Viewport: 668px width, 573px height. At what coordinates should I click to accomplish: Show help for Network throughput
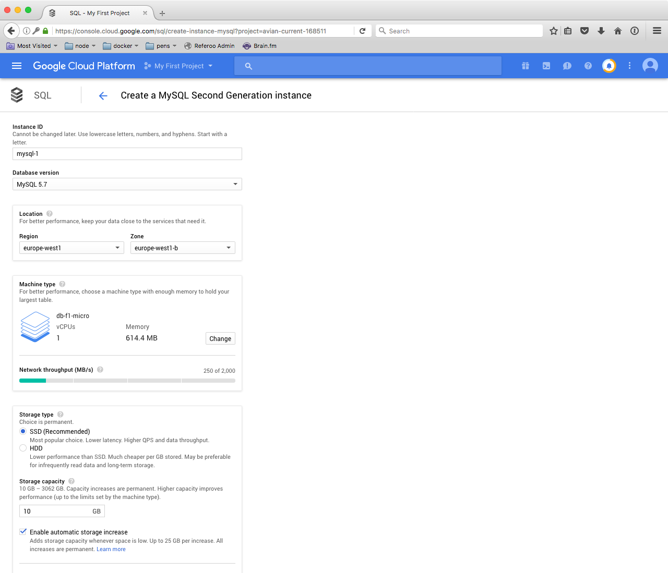[100, 370]
